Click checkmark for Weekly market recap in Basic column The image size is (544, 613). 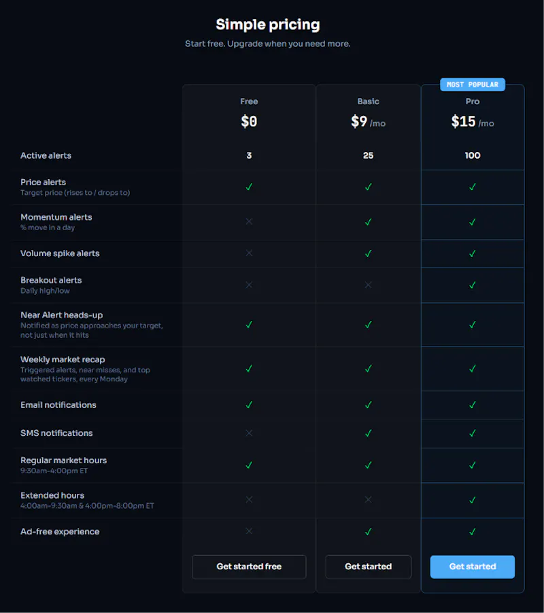[x=368, y=368]
